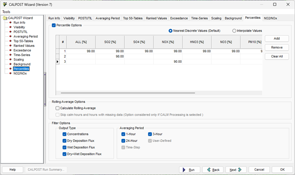Click the red diamond icon beside Exceedance
This screenshot has height=175, width=295.
click(10, 50)
